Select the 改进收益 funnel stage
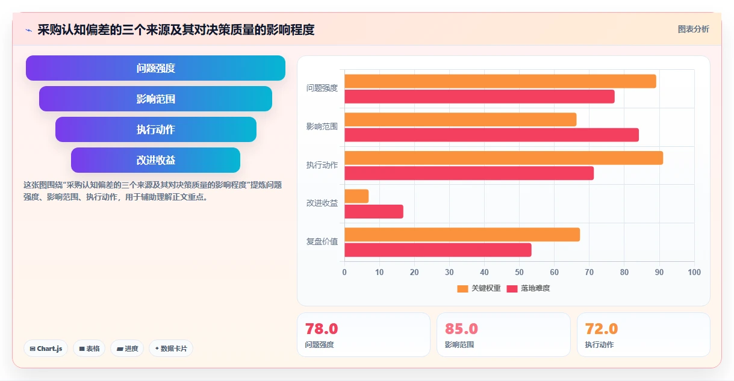The width and height of the screenshot is (734, 381). [x=155, y=160]
